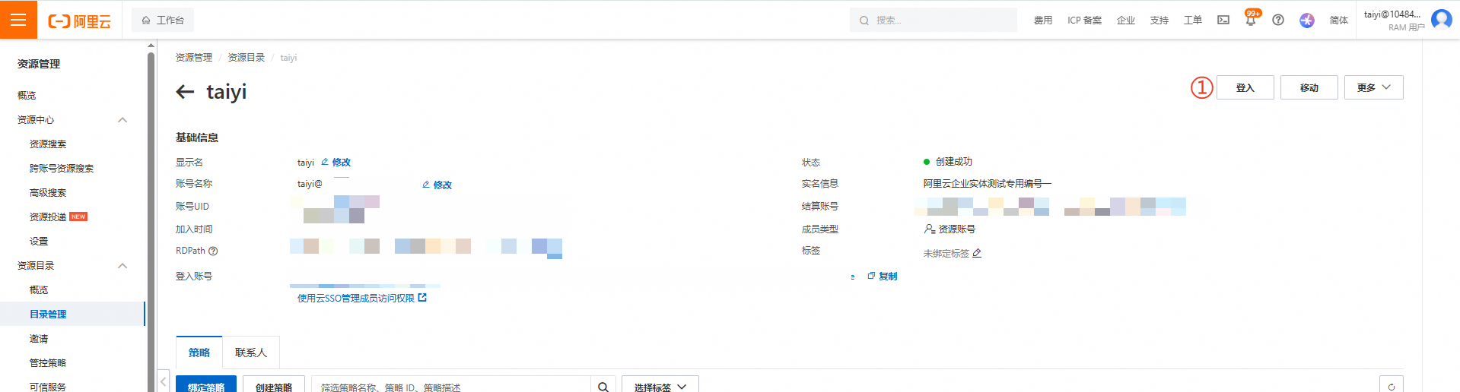The height and width of the screenshot is (392, 1460).
Task: Edit the 账号名称 with 修改
Action: (x=437, y=185)
